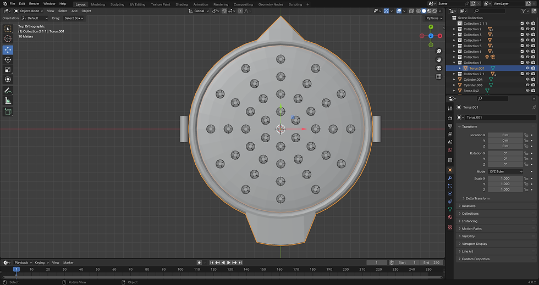Open the XYZ Euler rotation mode dropdown
Viewport: 539px width, 285px height.
tap(505, 171)
